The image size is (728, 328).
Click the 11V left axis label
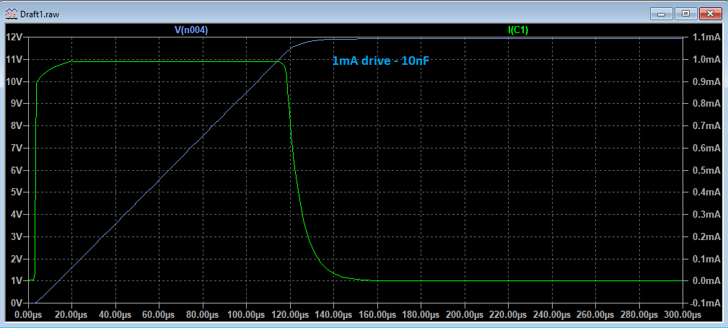(15, 59)
